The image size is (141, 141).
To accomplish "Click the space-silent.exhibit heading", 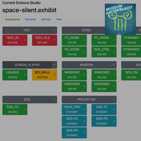I will (29, 10).
